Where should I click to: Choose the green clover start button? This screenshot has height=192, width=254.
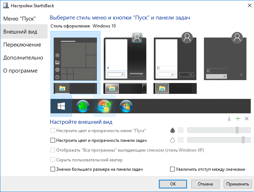[x=83, y=106]
